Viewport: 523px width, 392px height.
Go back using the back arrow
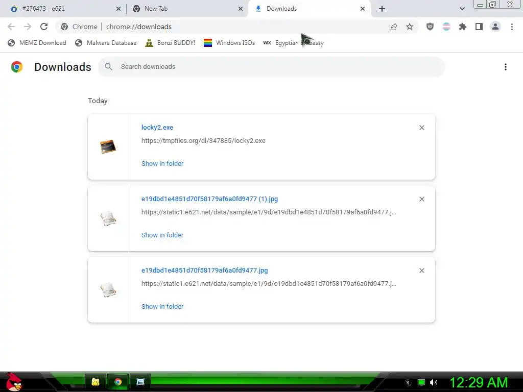coord(11,27)
